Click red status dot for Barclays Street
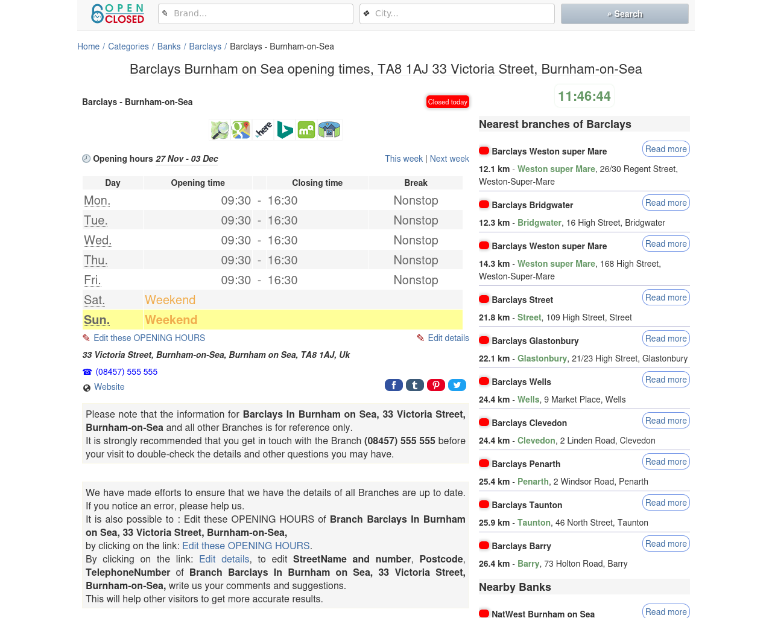 [x=484, y=299]
